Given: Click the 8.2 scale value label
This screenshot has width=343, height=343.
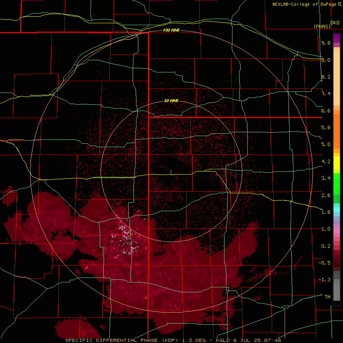Looking at the screenshot, I should coord(326,77).
